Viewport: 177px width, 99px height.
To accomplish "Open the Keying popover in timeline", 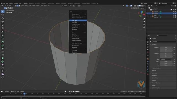I will pyautogui.click(x=13, y=92).
